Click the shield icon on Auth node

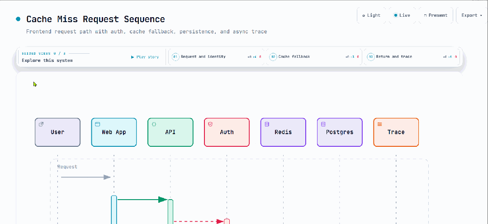click(210, 124)
